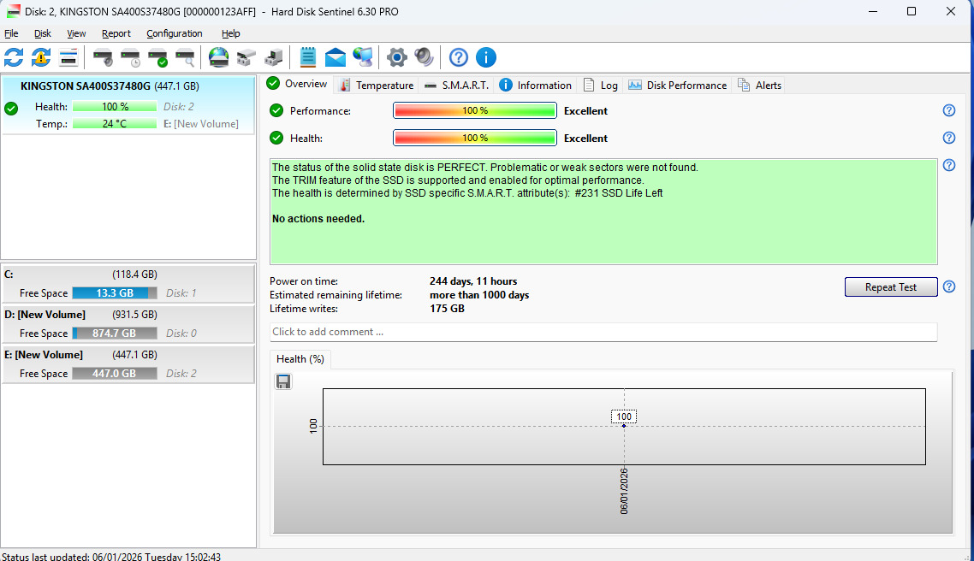Click the Temp. 24 °C bar in disk list
This screenshot has height=561, width=974.
pyautogui.click(x=115, y=124)
